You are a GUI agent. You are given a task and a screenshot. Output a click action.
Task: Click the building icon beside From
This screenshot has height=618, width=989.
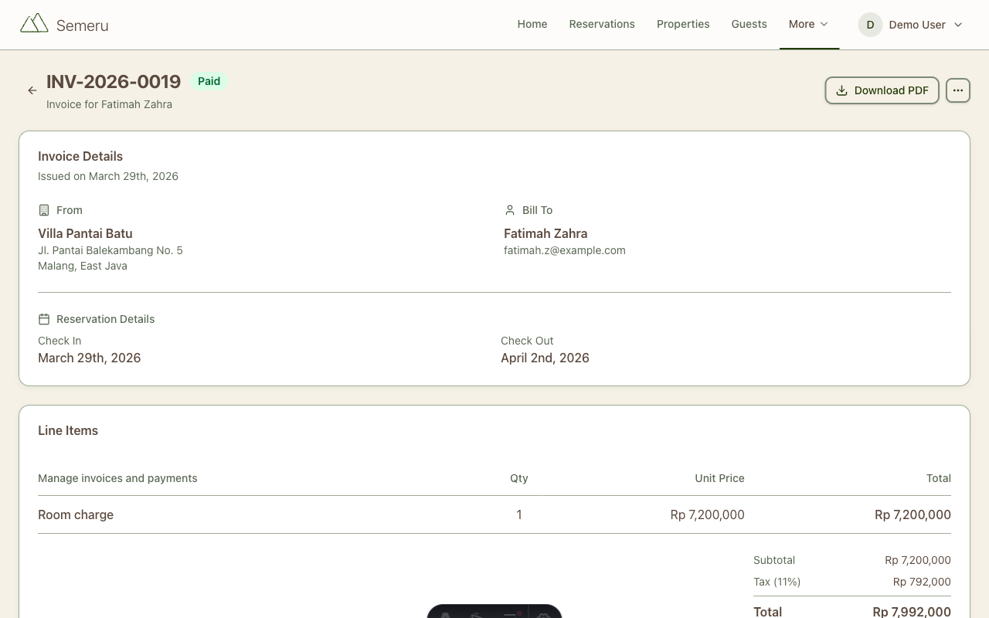44,210
